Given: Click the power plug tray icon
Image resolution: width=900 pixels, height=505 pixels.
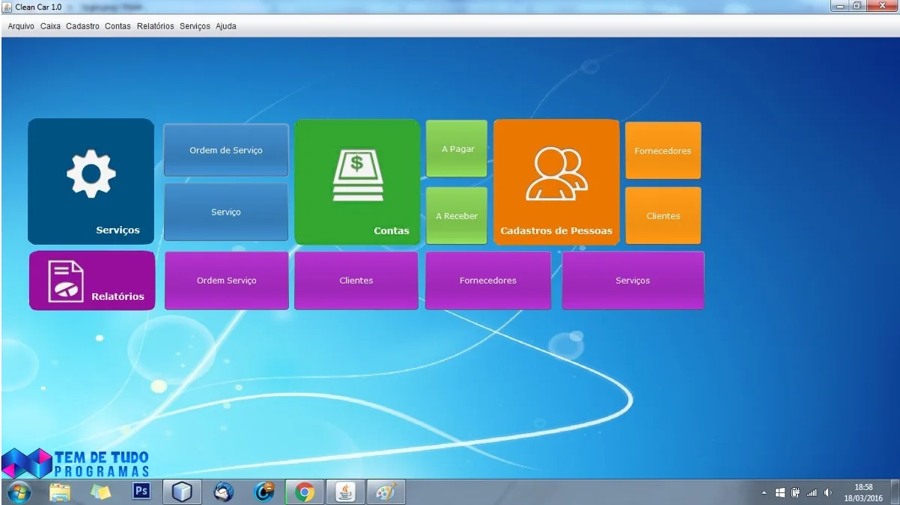Looking at the screenshot, I should 795,493.
